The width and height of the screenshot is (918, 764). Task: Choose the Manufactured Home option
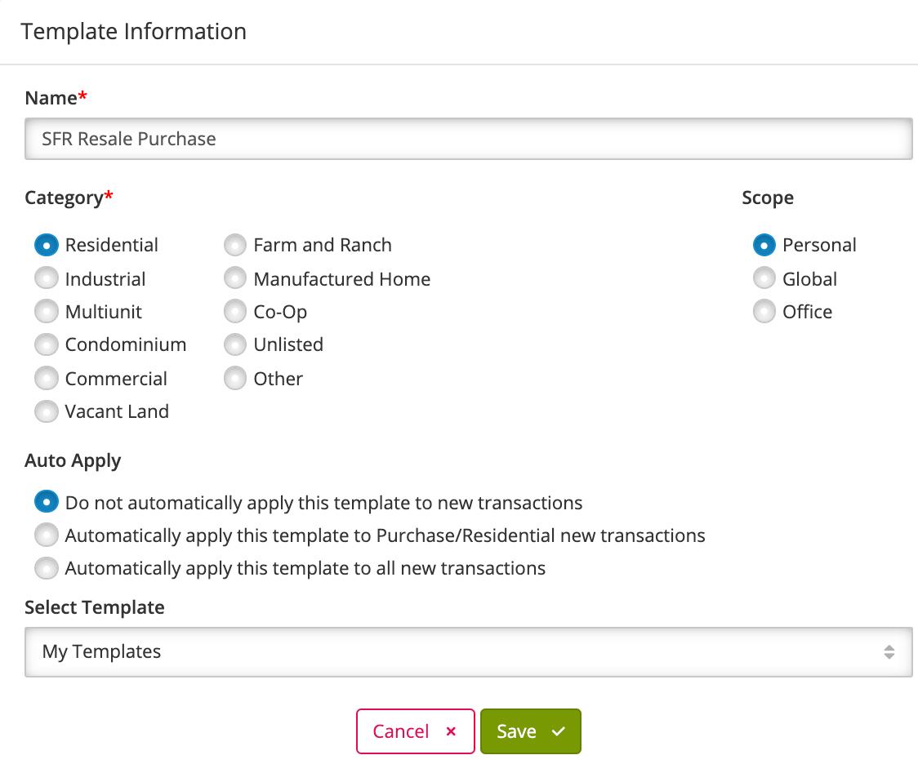tap(235, 278)
